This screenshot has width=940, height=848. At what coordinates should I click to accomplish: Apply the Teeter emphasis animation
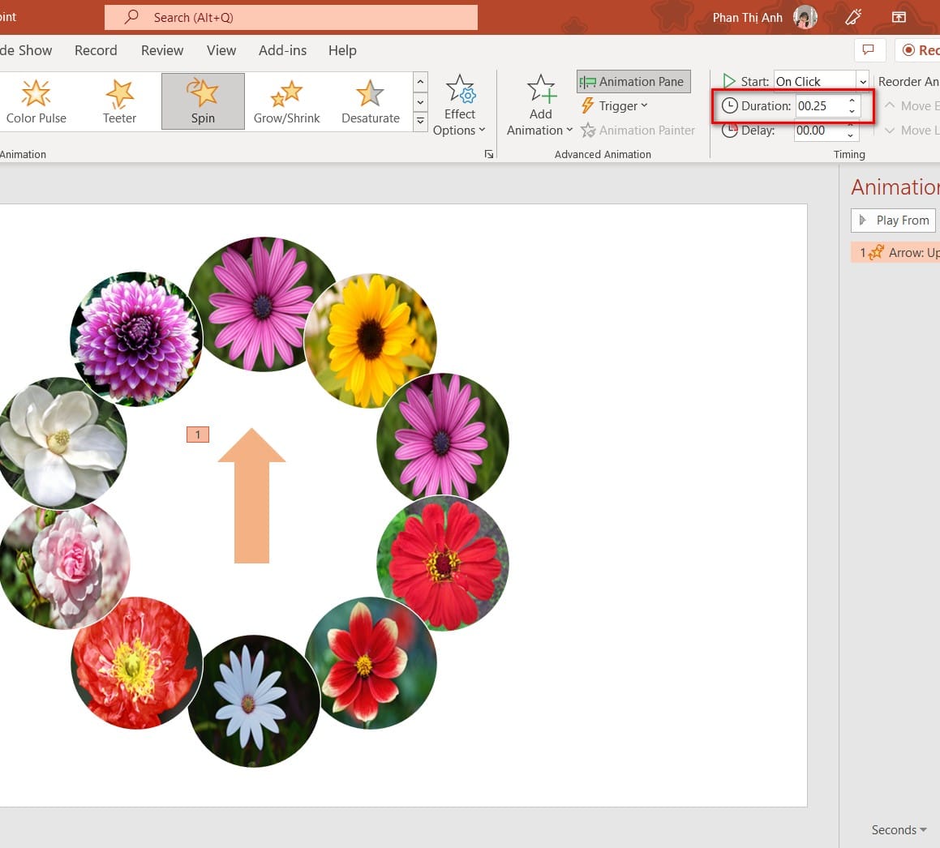[x=119, y=101]
